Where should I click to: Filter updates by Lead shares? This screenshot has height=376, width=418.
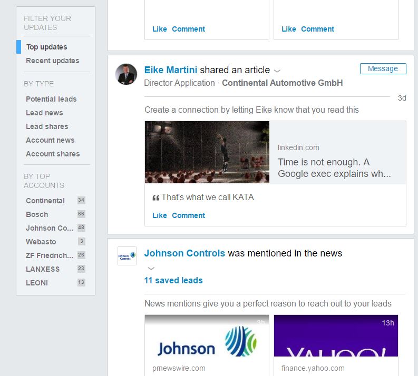pos(47,126)
